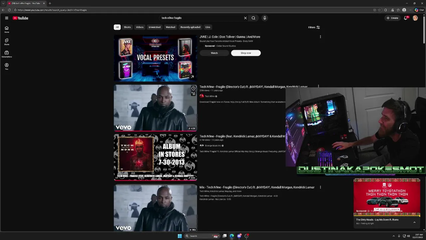Open a new browser tab

coord(50,3)
